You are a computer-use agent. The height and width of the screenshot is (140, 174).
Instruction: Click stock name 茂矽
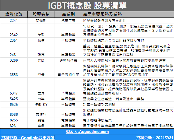pyautogui.click(x=41, y=35)
